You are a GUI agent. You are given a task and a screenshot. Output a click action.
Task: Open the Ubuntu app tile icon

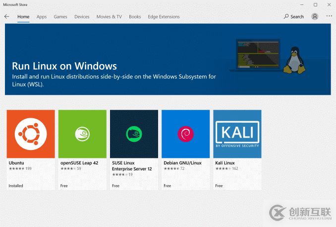pyautogui.click(x=31, y=134)
